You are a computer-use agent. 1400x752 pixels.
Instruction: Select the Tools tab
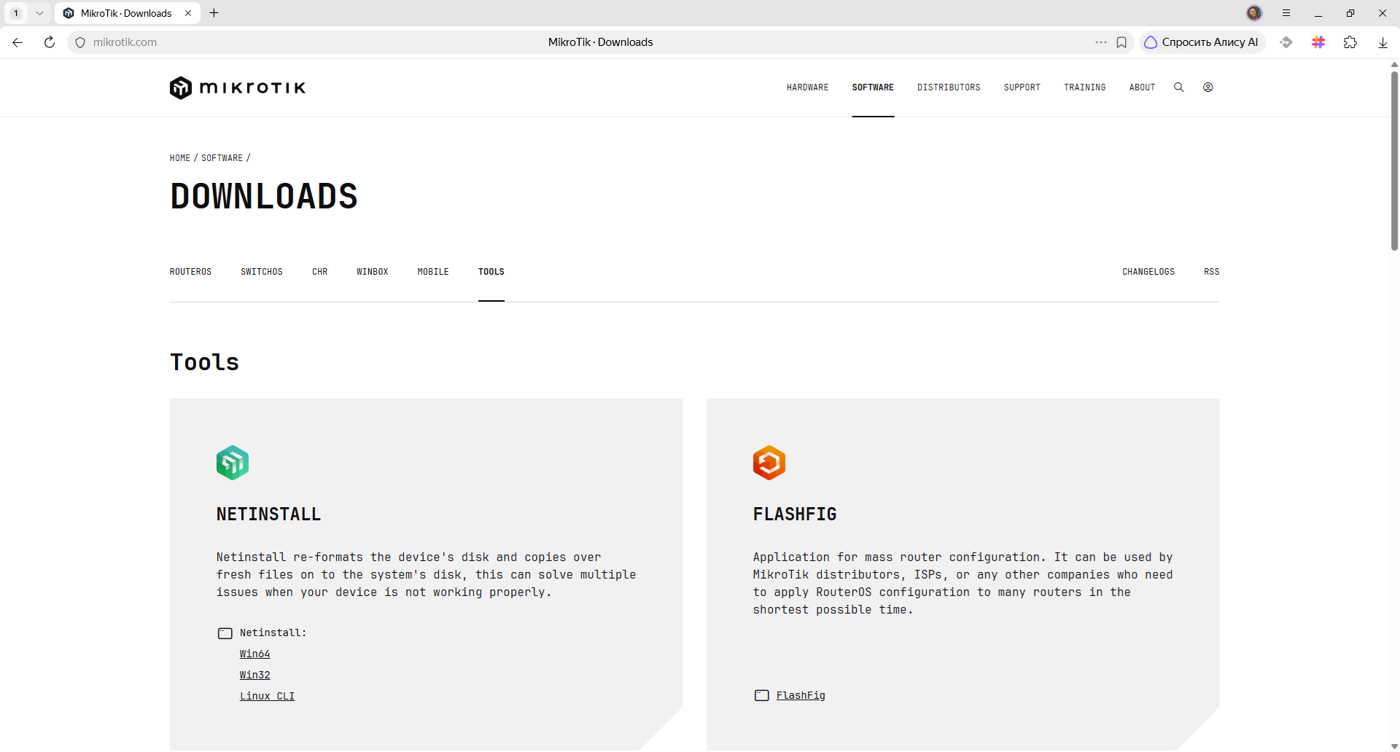click(x=491, y=272)
